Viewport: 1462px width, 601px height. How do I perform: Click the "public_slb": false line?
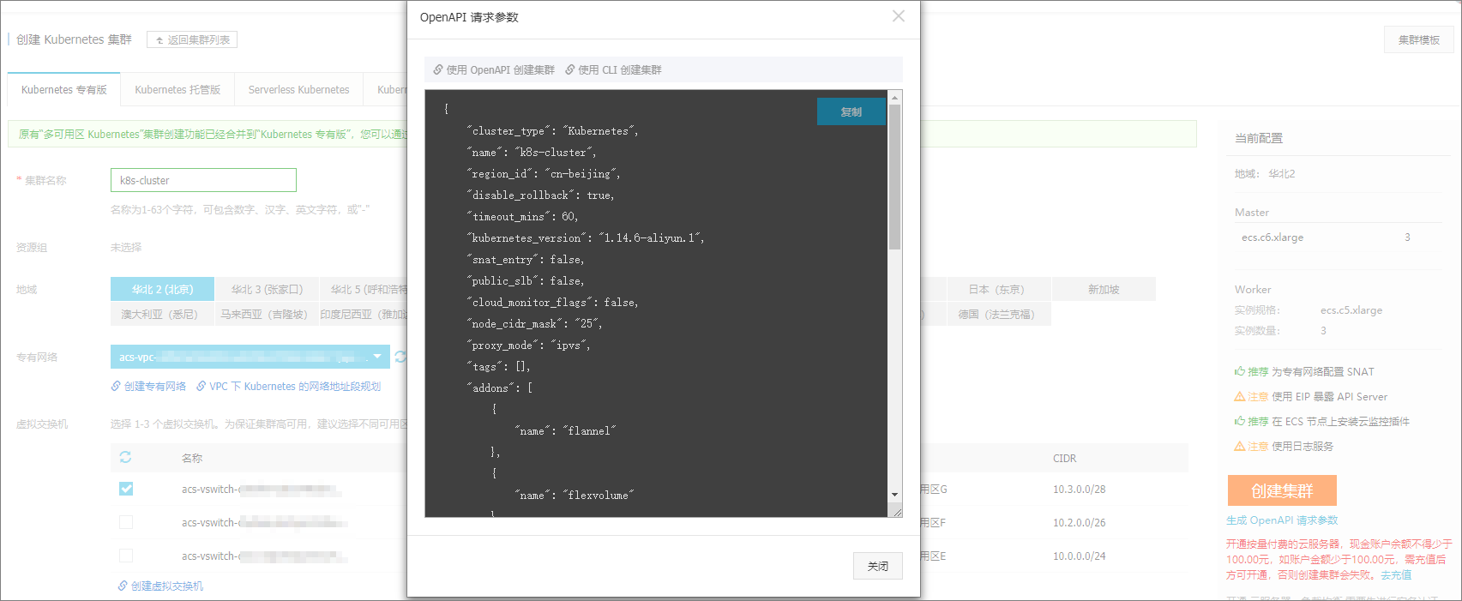coord(526,281)
